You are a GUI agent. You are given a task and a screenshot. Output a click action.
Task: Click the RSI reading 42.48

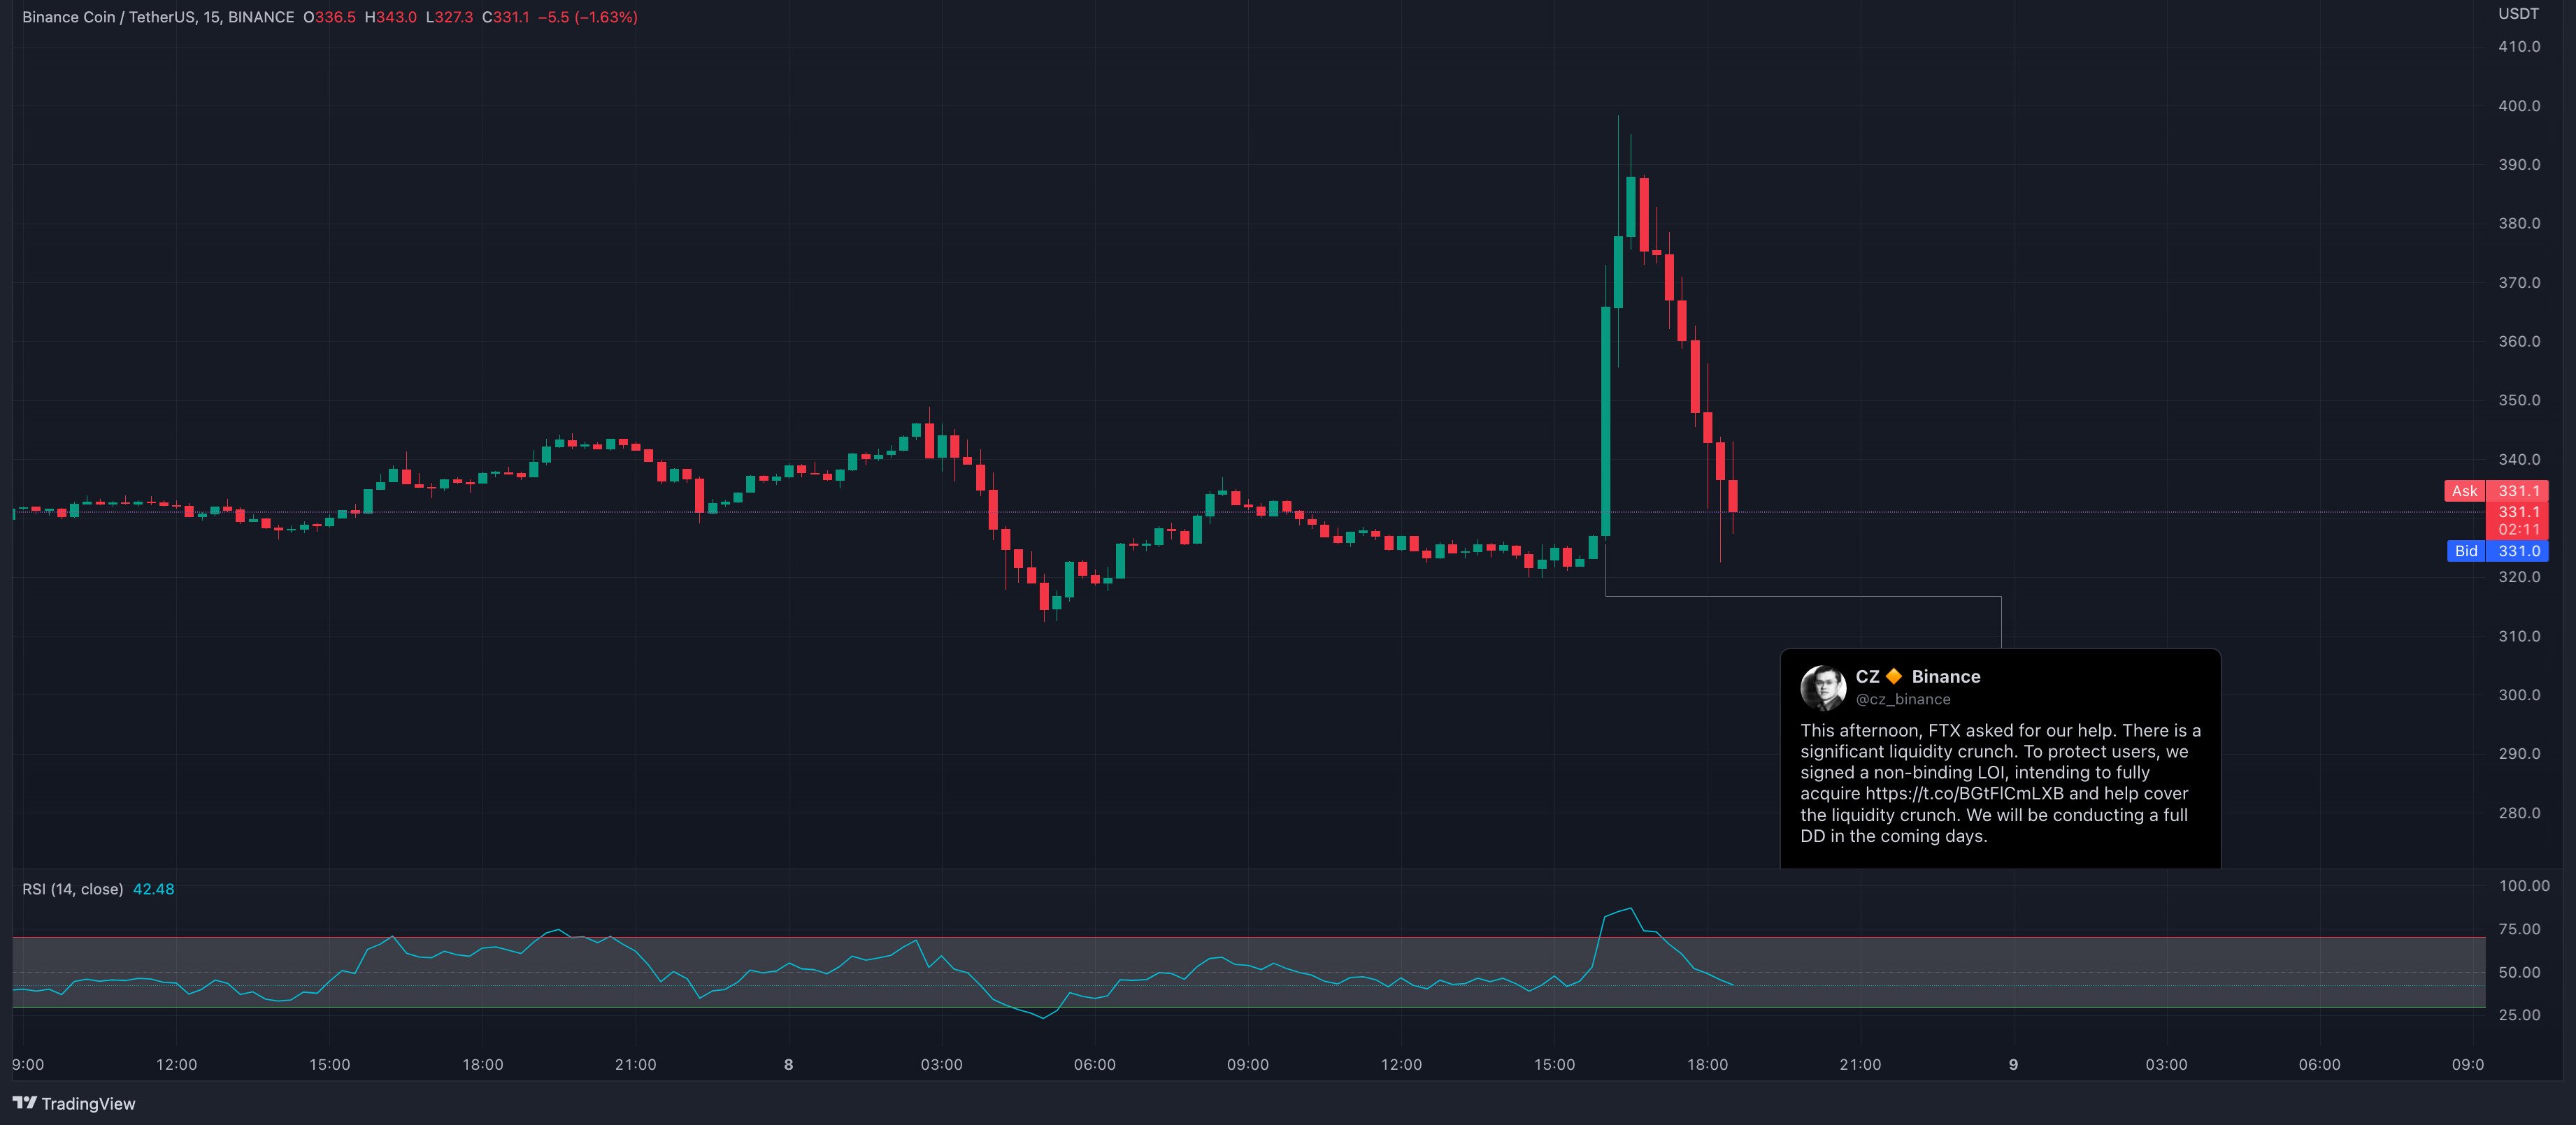coord(153,890)
